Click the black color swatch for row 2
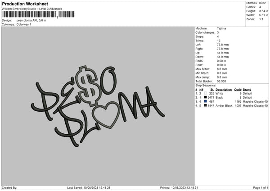This screenshot has height=191, width=270. click(206, 97)
